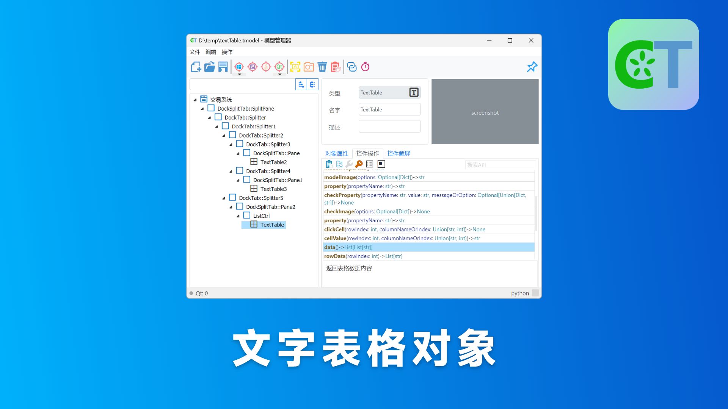Click the pin/keep-on-top icon
728x409 pixels.
[x=532, y=67]
